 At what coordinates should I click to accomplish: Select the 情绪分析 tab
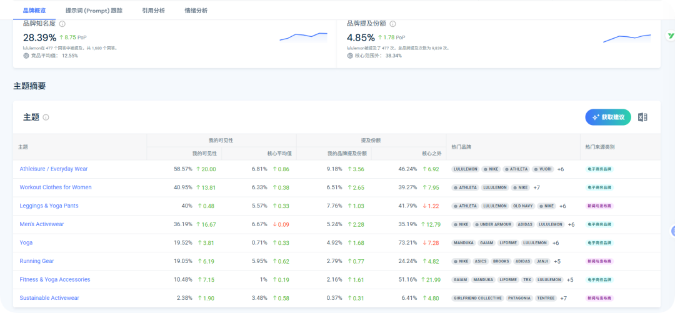[x=196, y=11]
